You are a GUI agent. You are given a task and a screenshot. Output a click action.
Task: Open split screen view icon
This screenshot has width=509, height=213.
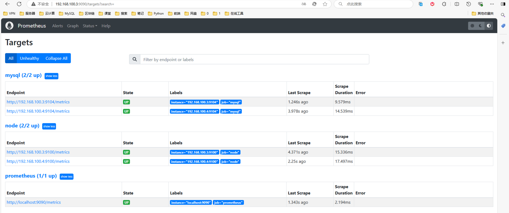click(x=457, y=4)
